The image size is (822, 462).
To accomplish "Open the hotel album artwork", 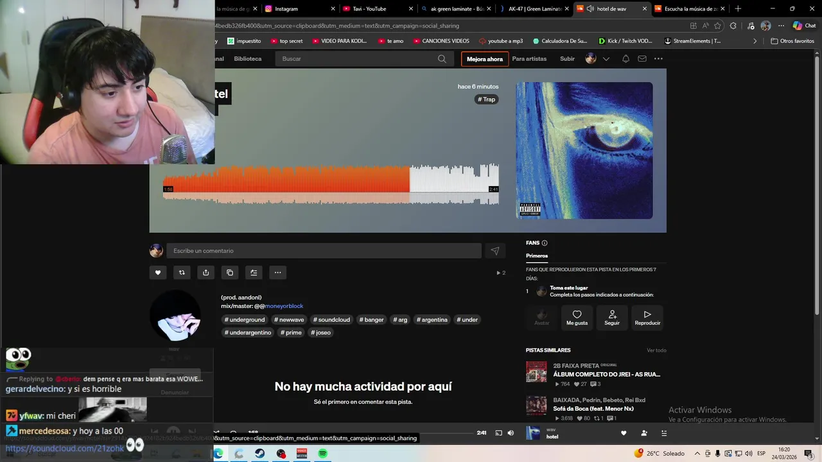I will tap(584, 151).
